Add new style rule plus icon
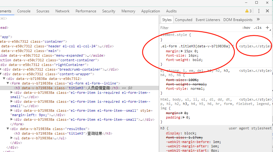 coord(267,28)
